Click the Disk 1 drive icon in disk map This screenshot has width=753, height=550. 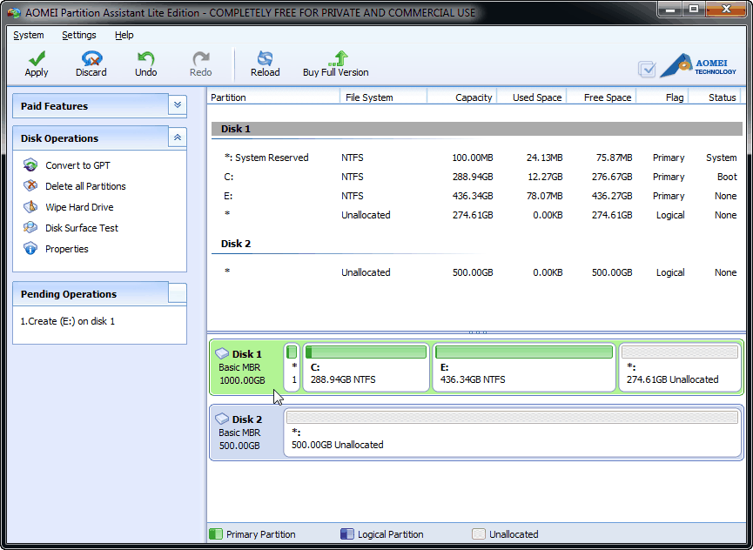222,353
